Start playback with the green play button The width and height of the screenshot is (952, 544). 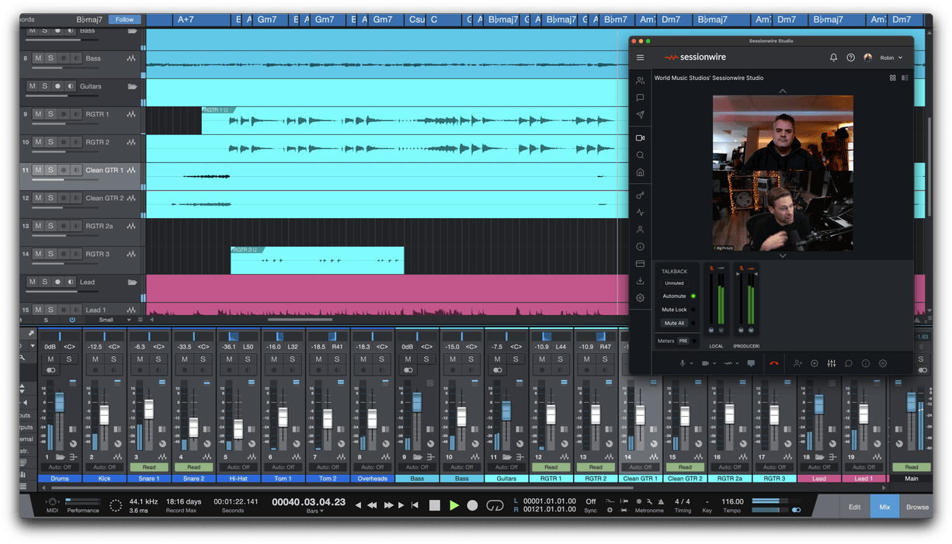pyautogui.click(x=454, y=504)
